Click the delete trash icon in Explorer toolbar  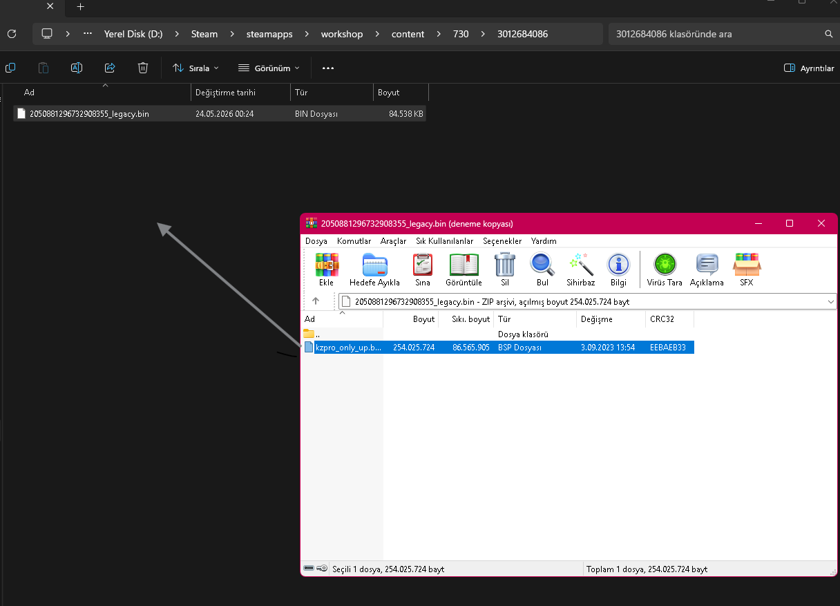click(x=143, y=68)
